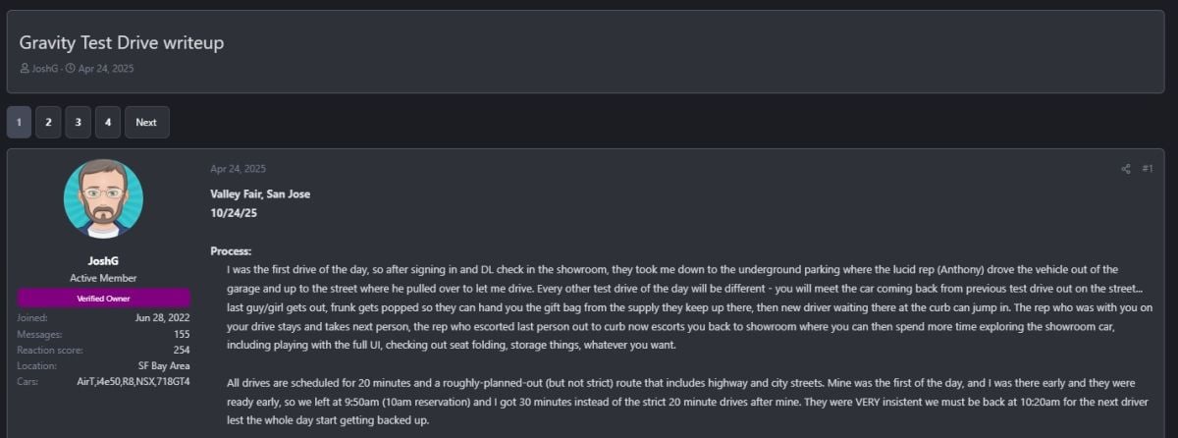The height and width of the screenshot is (438, 1178).
Task: Click the Apr 24, 2025 date above post body
Action: pos(238,169)
